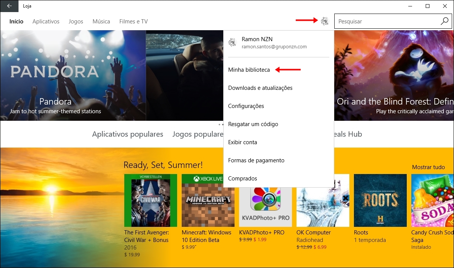Image resolution: width=454 pixels, height=268 pixels.
Task: Open Configurações from account menu
Action: pyautogui.click(x=246, y=106)
